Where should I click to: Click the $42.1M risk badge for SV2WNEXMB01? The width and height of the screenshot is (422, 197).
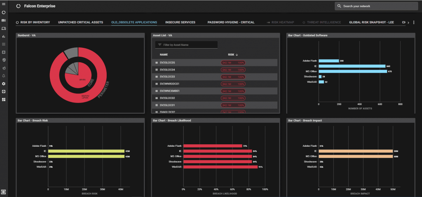pyautogui.click(x=233, y=91)
